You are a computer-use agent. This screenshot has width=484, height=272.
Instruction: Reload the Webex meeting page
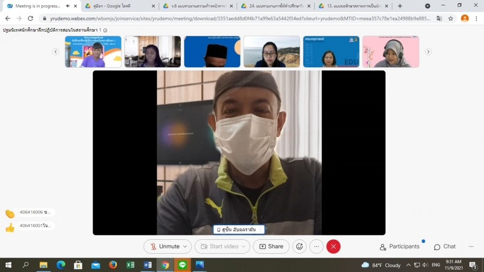[31, 18]
